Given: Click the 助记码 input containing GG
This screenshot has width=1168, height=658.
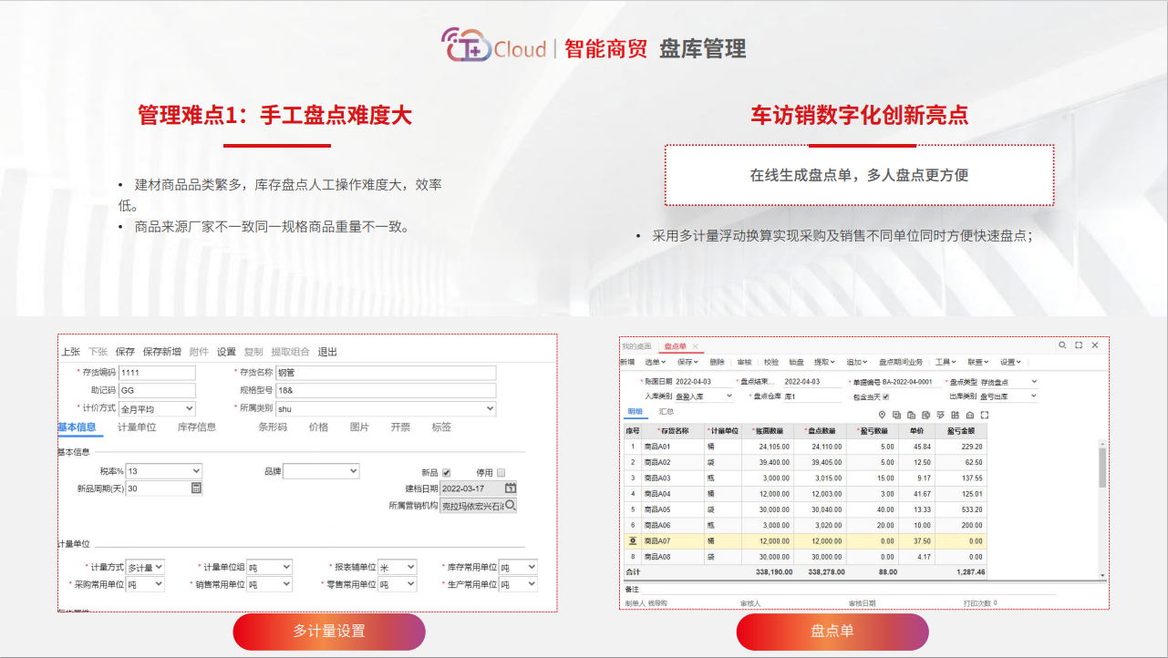Looking at the screenshot, I should click(x=157, y=391).
